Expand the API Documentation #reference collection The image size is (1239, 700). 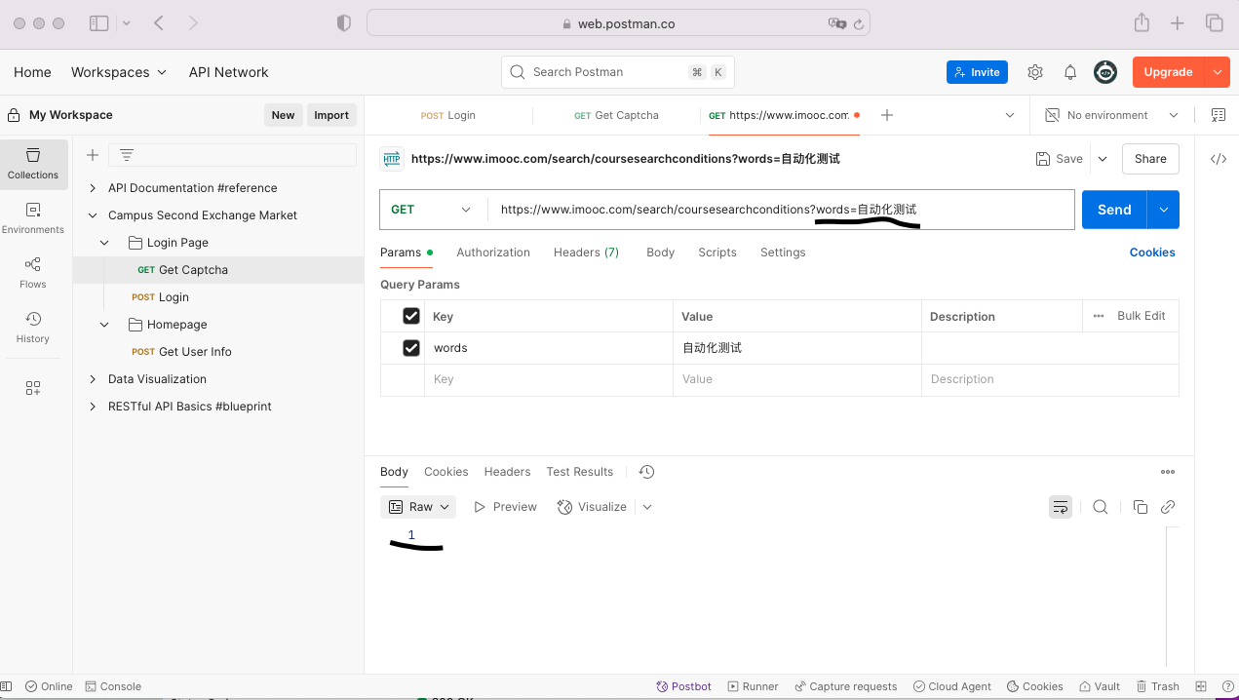tap(93, 188)
